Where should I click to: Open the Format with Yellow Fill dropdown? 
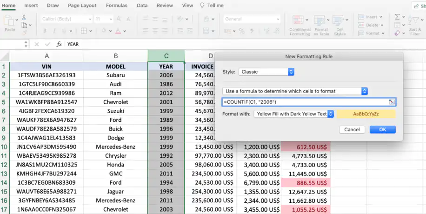(x=294, y=114)
